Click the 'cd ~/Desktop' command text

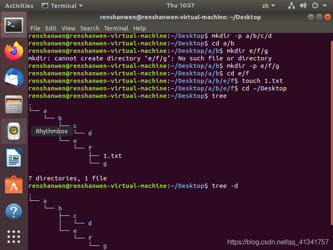[x=264, y=88]
